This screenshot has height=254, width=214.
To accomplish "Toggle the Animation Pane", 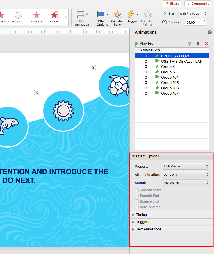I will 117,18.
